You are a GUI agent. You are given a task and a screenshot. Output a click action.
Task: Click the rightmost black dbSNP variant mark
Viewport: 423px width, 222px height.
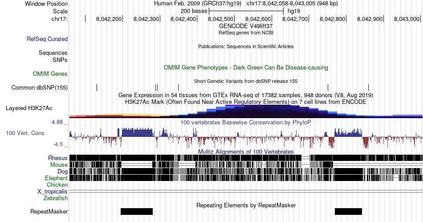coord(369,87)
